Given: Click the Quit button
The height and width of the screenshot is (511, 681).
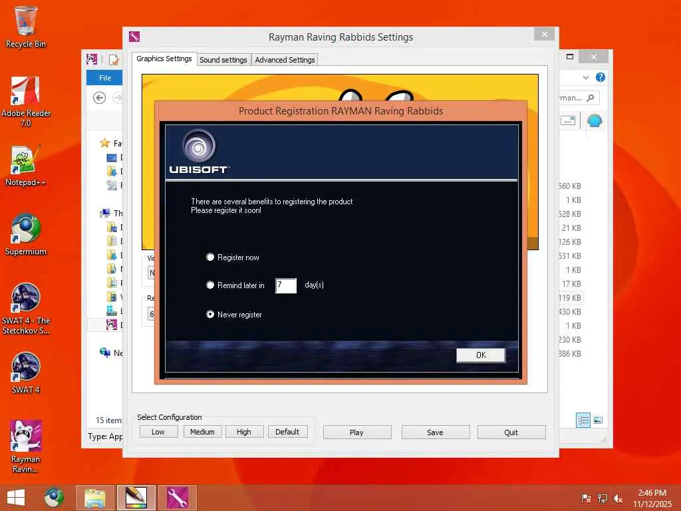Looking at the screenshot, I should (511, 432).
